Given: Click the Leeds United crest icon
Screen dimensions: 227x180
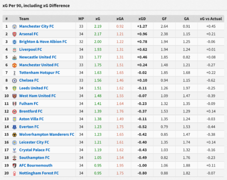Looking at the screenshot, I should 14,88.
